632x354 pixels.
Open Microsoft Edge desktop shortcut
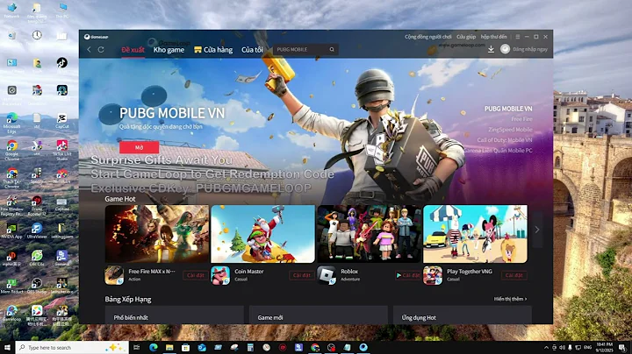click(11, 123)
